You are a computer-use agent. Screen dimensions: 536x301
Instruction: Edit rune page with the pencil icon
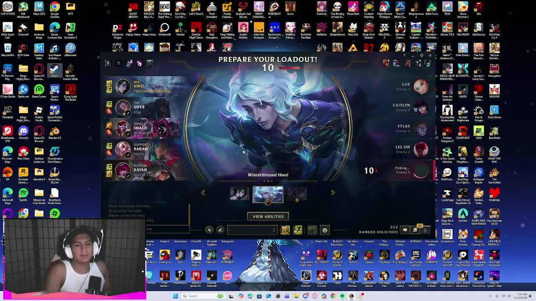click(x=220, y=230)
